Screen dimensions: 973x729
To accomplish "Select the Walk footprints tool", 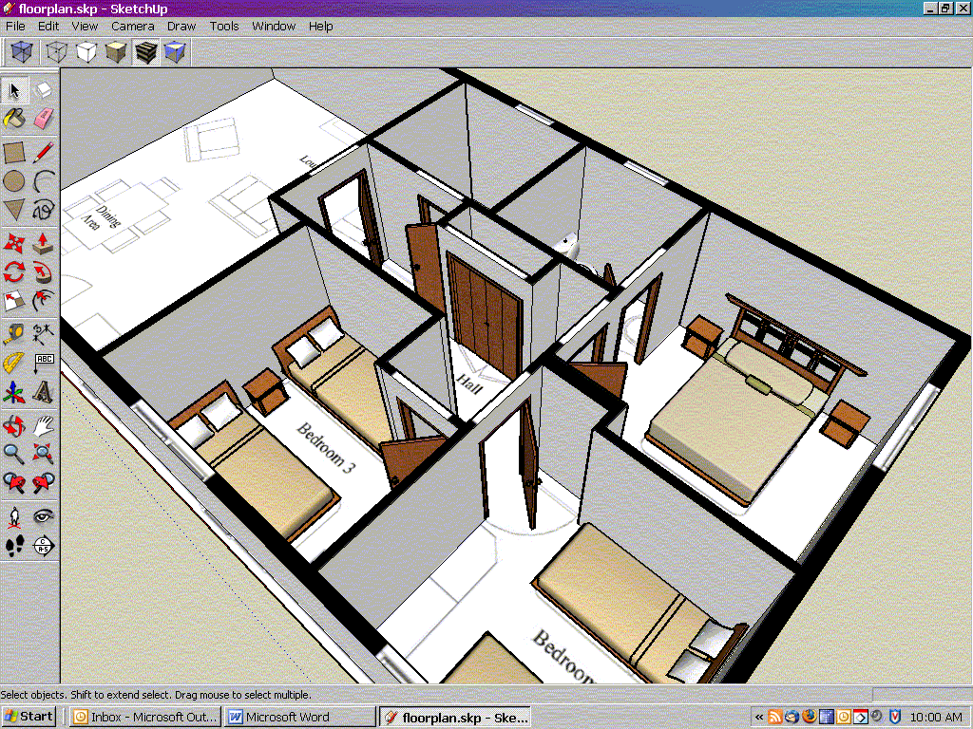I will pyautogui.click(x=14, y=545).
